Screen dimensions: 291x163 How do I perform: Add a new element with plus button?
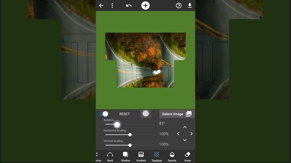[145, 5]
